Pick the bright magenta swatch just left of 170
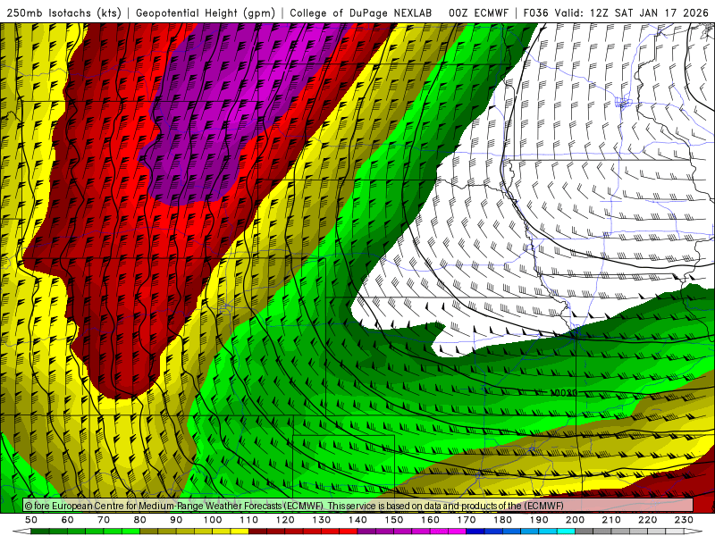 (x=457, y=532)
